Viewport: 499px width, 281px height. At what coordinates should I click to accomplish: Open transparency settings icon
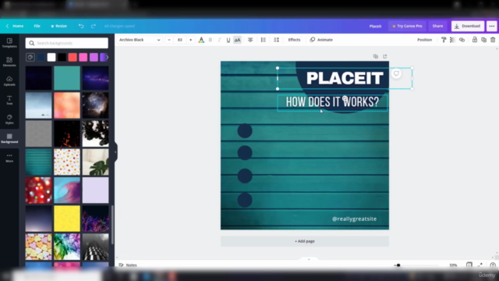tap(452, 40)
